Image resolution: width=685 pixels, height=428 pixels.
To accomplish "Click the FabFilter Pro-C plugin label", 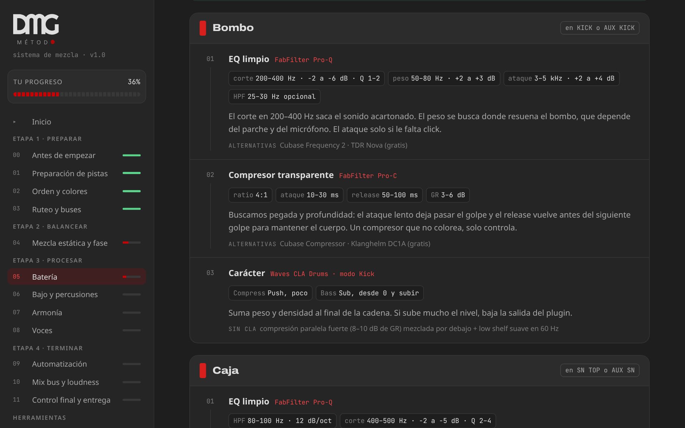I will [368, 176].
